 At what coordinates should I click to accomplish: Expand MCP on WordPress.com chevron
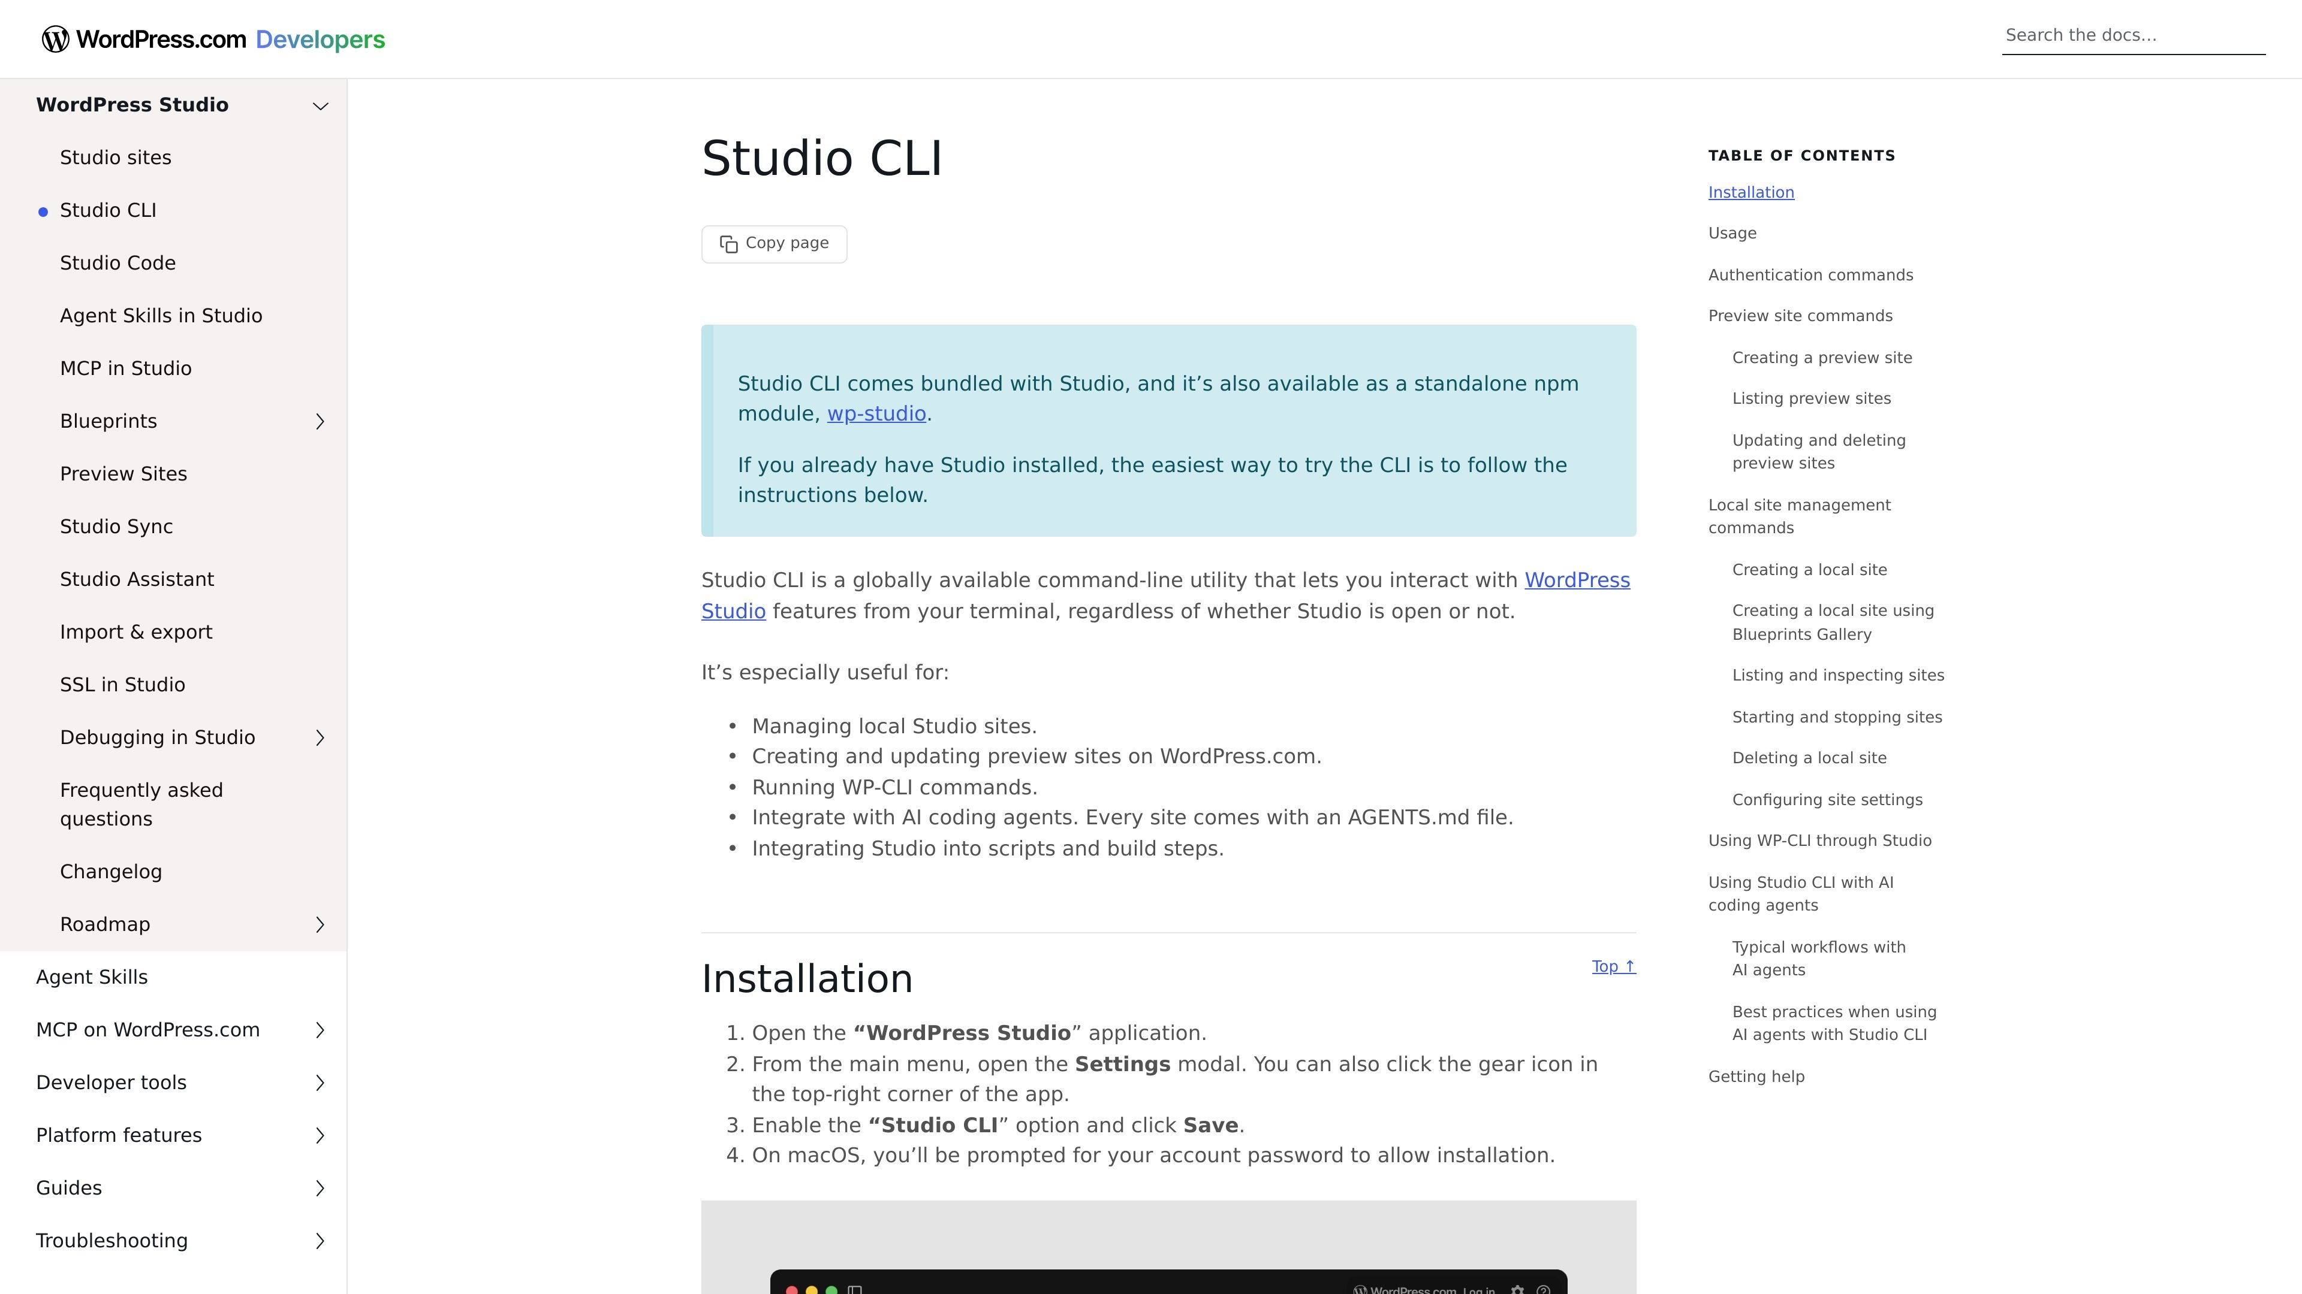pyautogui.click(x=320, y=1030)
